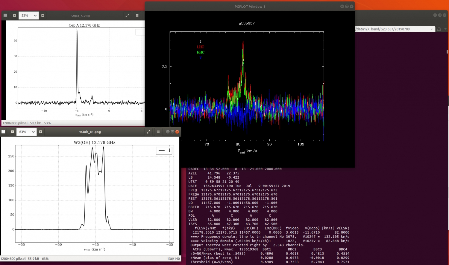This screenshot has width=449, height=265.
Task: Open a new terminal tab
Action: click(439, 29)
